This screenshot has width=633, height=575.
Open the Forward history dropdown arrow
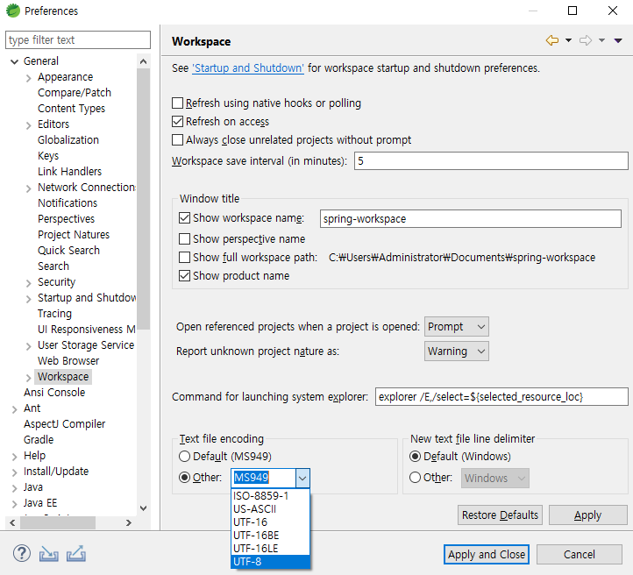601,40
